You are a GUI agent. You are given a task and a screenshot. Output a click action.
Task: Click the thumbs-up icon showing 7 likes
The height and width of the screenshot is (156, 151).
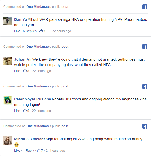[x=39, y=150]
